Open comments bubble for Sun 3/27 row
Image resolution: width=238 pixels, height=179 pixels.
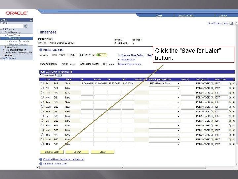click(42, 125)
